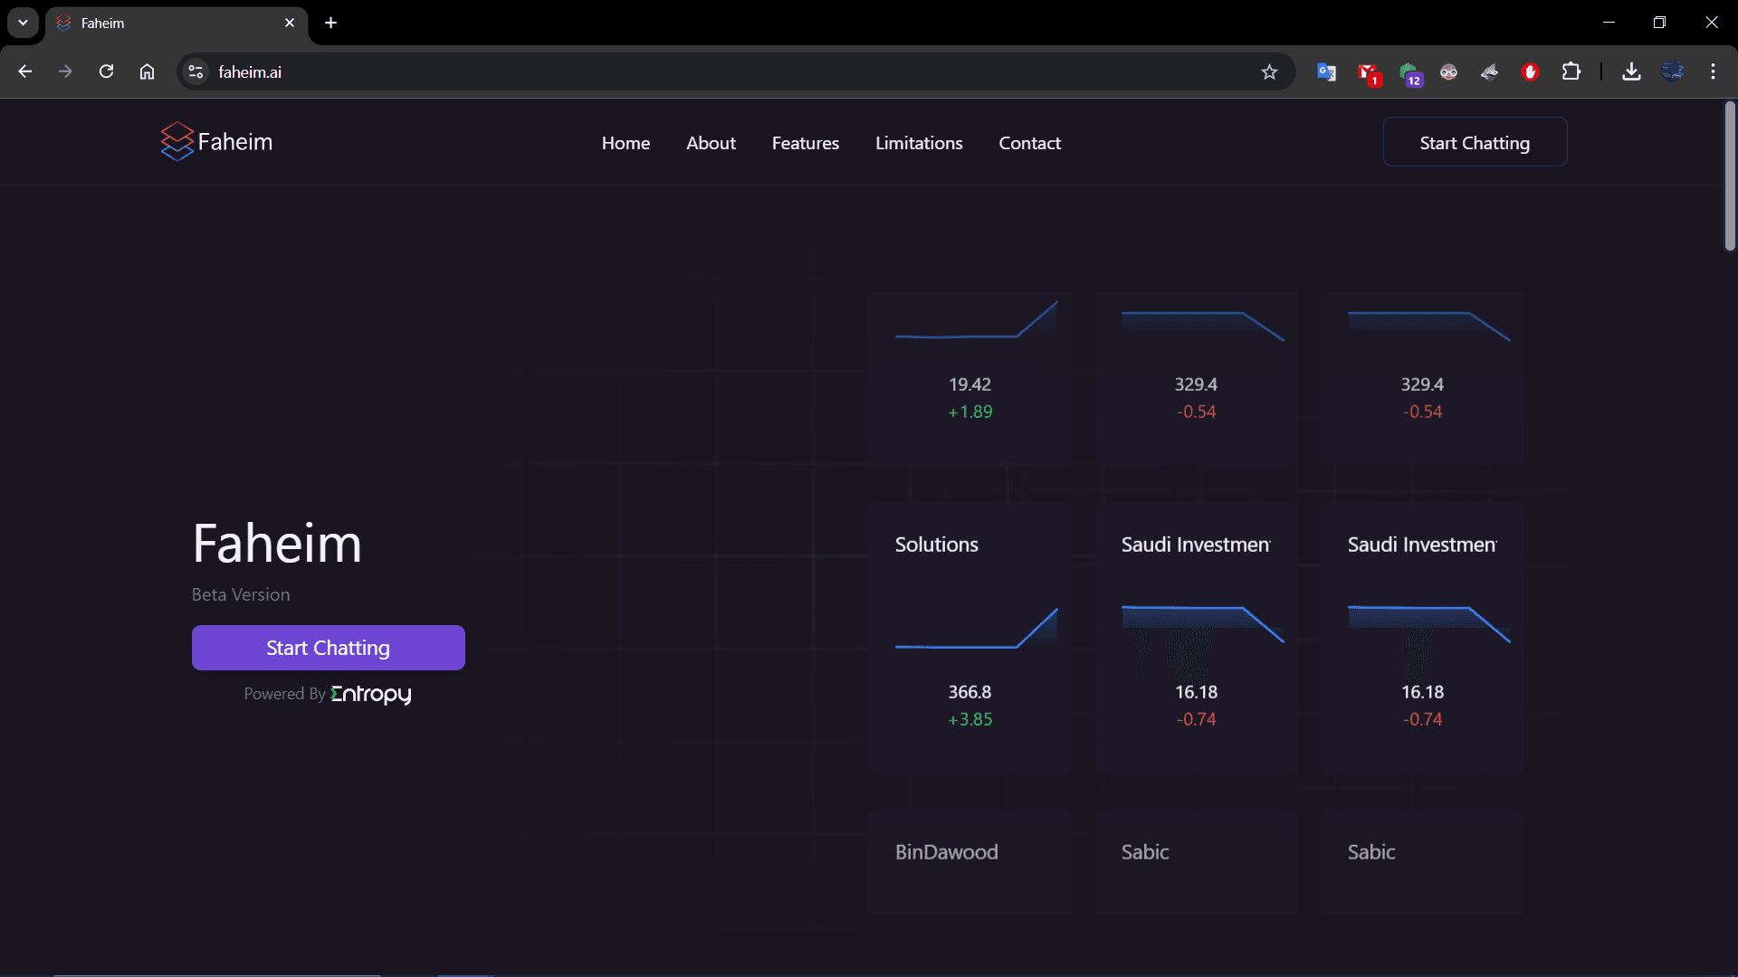Open the Extensions puzzle-piece menu
The height and width of the screenshot is (977, 1738).
pos(1571,71)
